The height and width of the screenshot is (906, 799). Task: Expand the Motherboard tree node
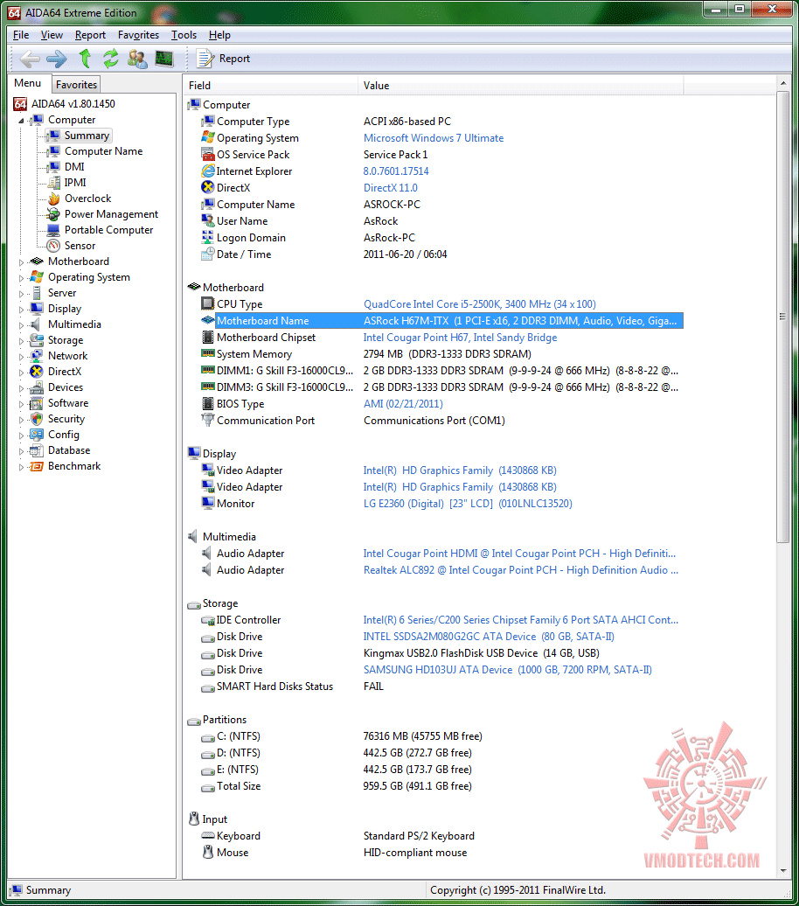coord(21,261)
